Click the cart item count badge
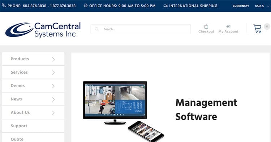This screenshot has height=142, width=271. (x=267, y=27)
